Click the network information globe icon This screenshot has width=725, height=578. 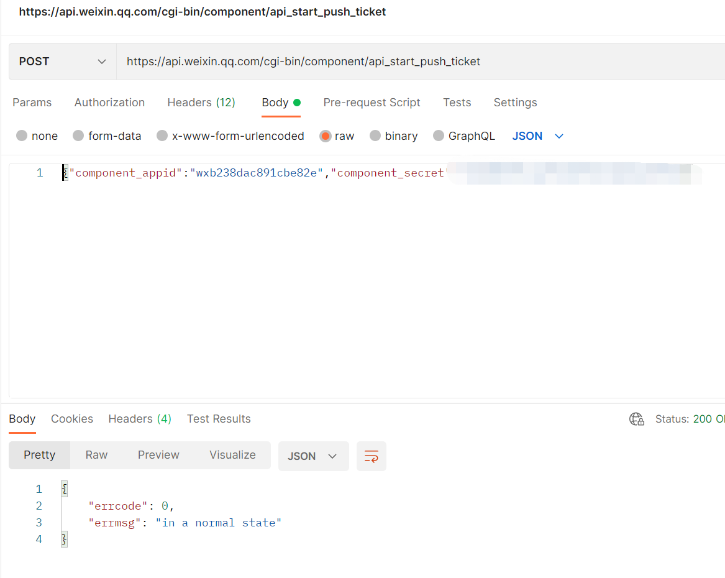pos(637,419)
